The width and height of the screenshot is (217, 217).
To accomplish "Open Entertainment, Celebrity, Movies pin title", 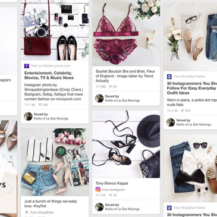I will pyautogui.click(x=49, y=76).
